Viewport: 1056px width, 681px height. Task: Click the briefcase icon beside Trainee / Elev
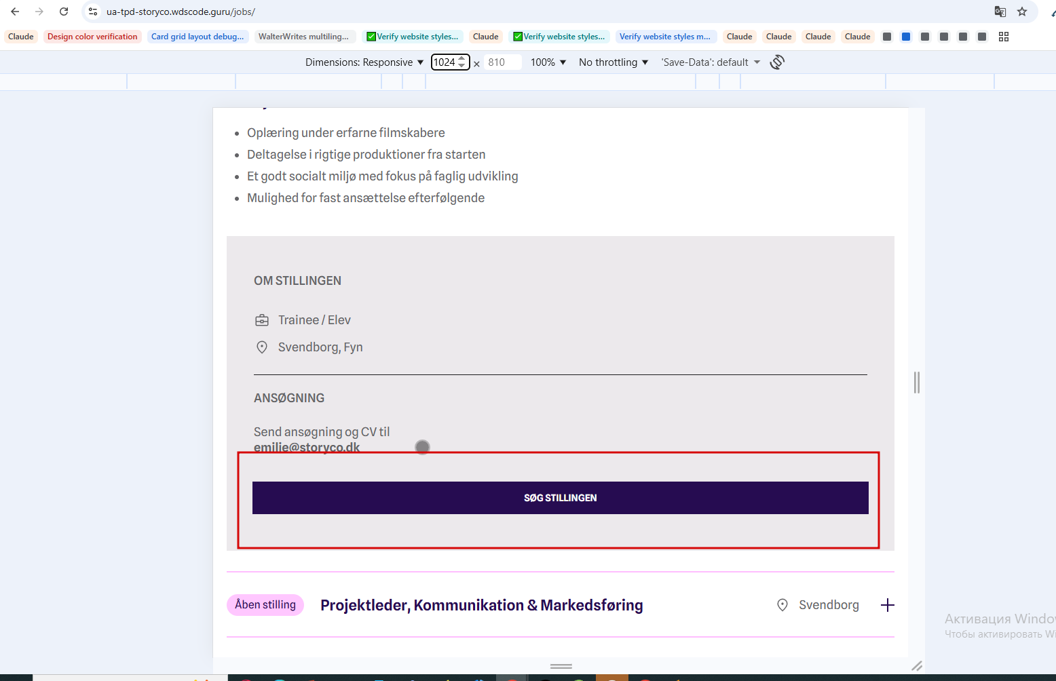pos(262,320)
